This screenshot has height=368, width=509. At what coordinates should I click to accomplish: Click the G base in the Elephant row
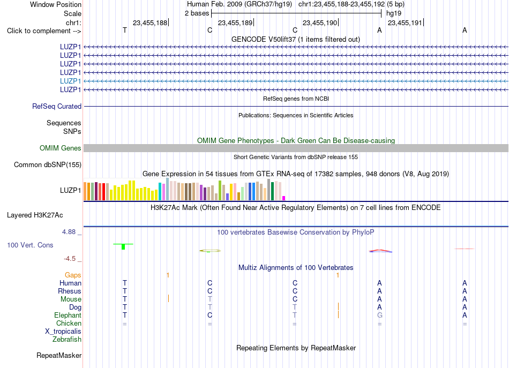[x=379, y=315]
